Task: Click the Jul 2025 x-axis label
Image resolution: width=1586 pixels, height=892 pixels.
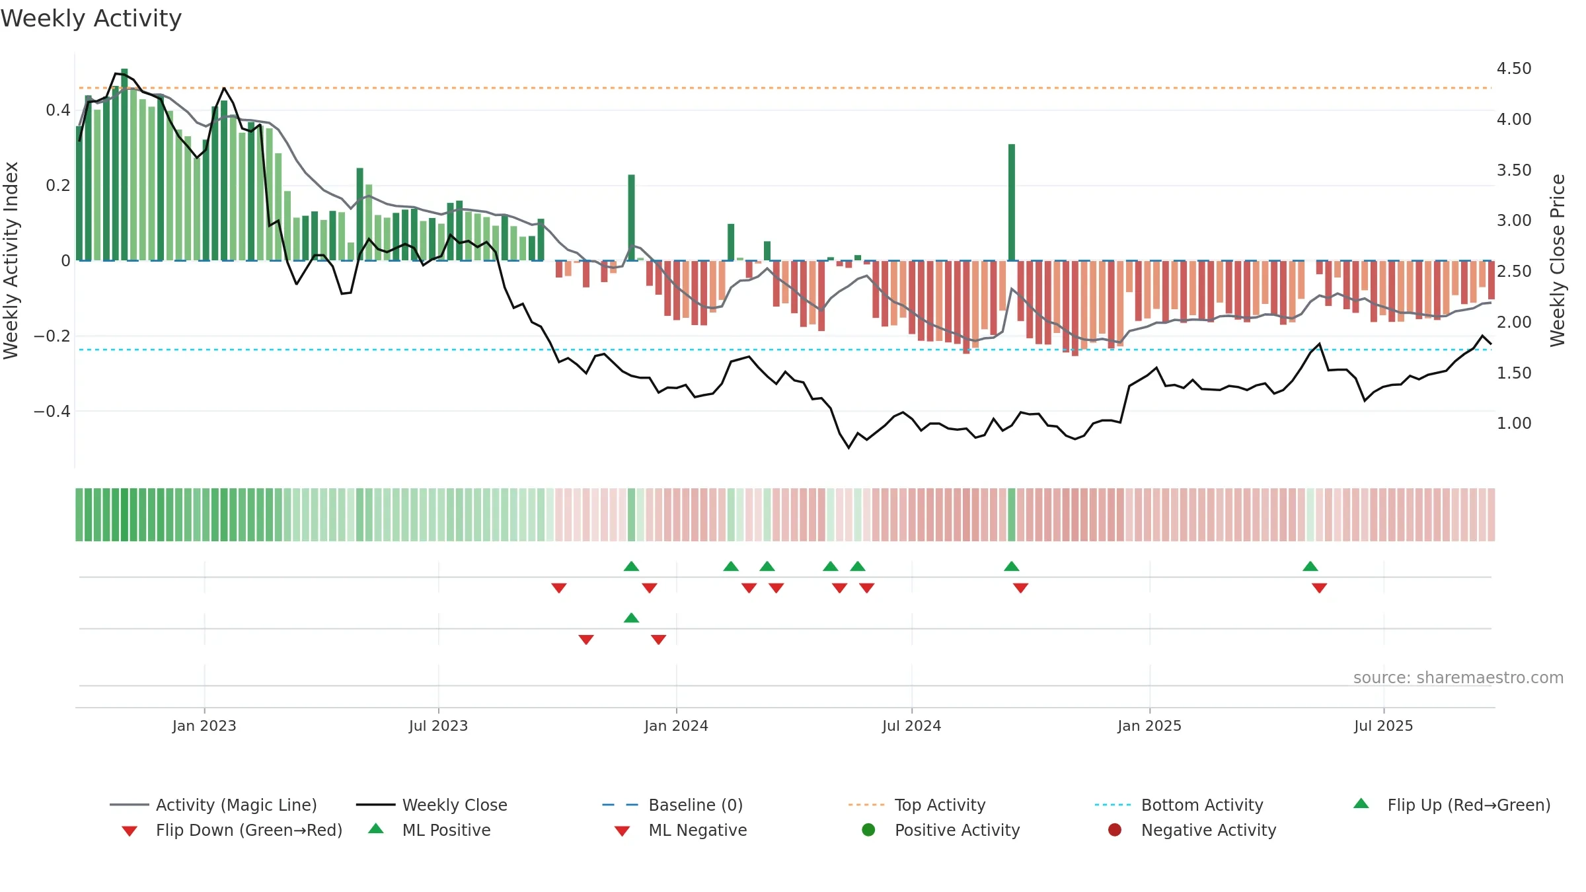Action: coord(1384,725)
